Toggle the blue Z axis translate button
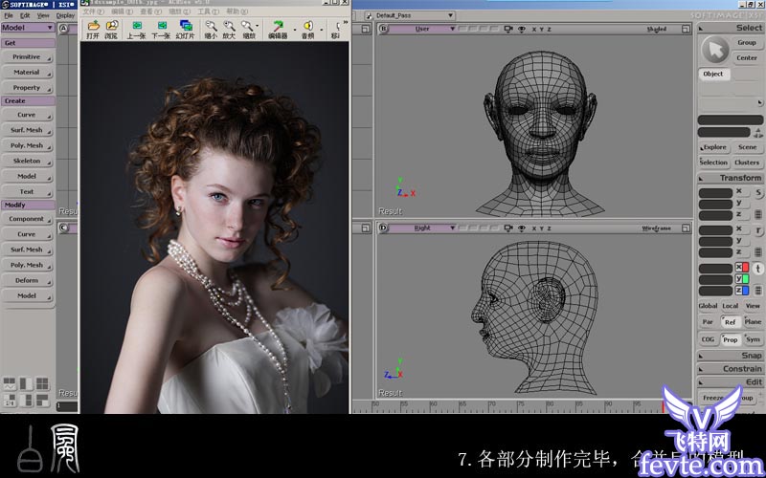The image size is (766, 478). 741,291
